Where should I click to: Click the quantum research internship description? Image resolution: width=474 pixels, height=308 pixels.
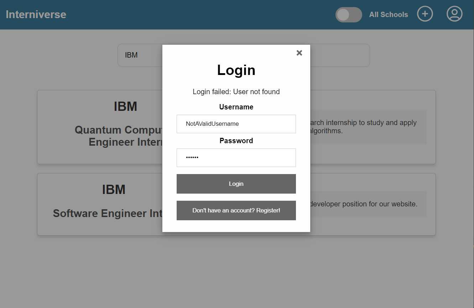pyautogui.click(x=363, y=127)
